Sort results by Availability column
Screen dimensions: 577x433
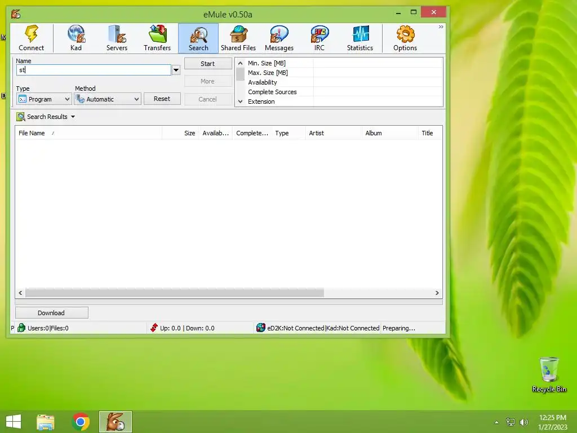pyautogui.click(x=216, y=133)
